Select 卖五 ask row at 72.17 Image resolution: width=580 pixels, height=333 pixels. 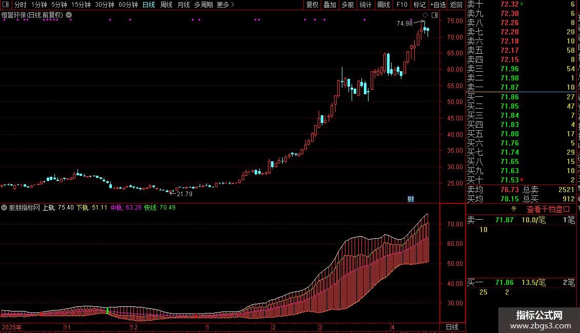tap(521, 50)
